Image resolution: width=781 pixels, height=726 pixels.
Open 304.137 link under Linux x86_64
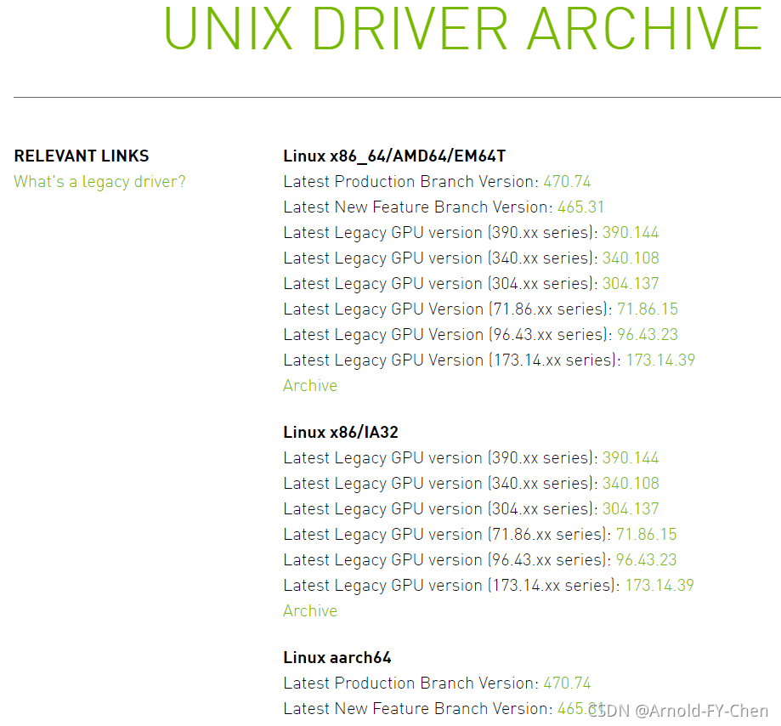coord(630,283)
